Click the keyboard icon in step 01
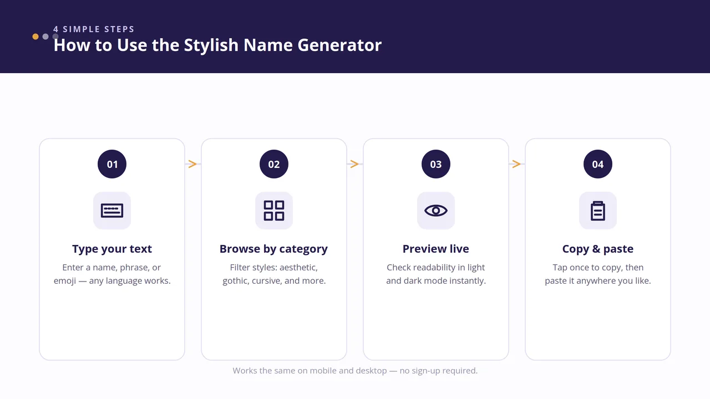The height and width of the screenshot is (399, 710). 112,211
